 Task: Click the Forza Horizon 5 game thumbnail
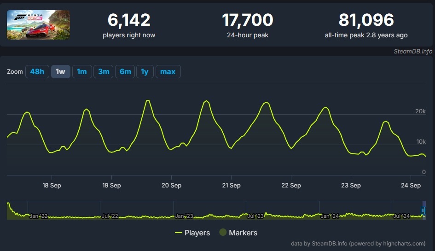pyautogui.click(x=38, y=25)
